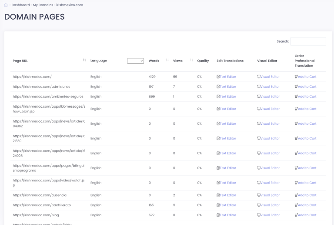The height and width of the screenshot is (225, 334).
Task: Add article/1621330 page to cart
Action: [305, 138]
